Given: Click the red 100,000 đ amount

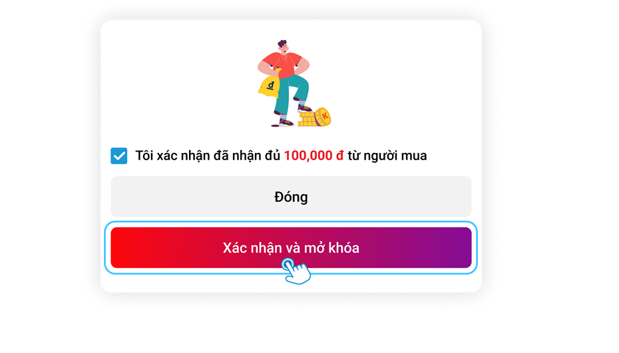Looking at the screenshot, I should tap(314, 156).
